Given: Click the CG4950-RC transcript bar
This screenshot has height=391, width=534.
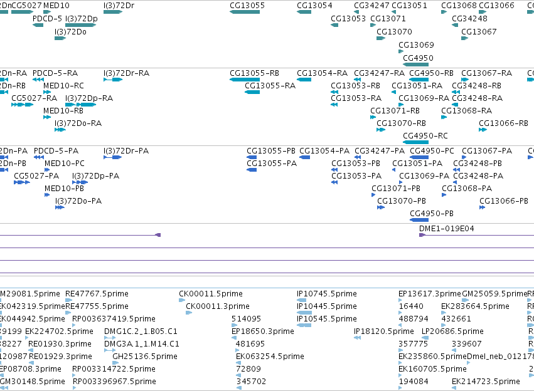Looking at the screenshot, I should (x=415, y=142).
